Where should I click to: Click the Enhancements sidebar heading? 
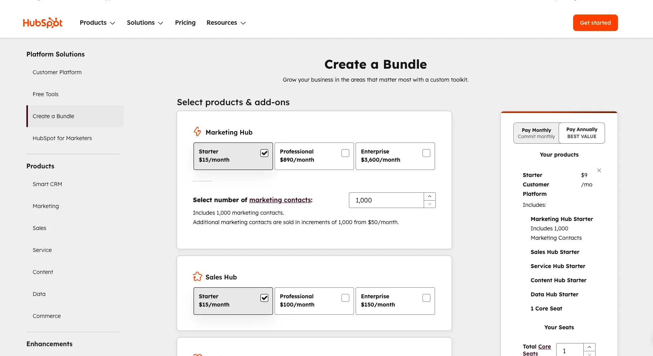pos(50,344)
